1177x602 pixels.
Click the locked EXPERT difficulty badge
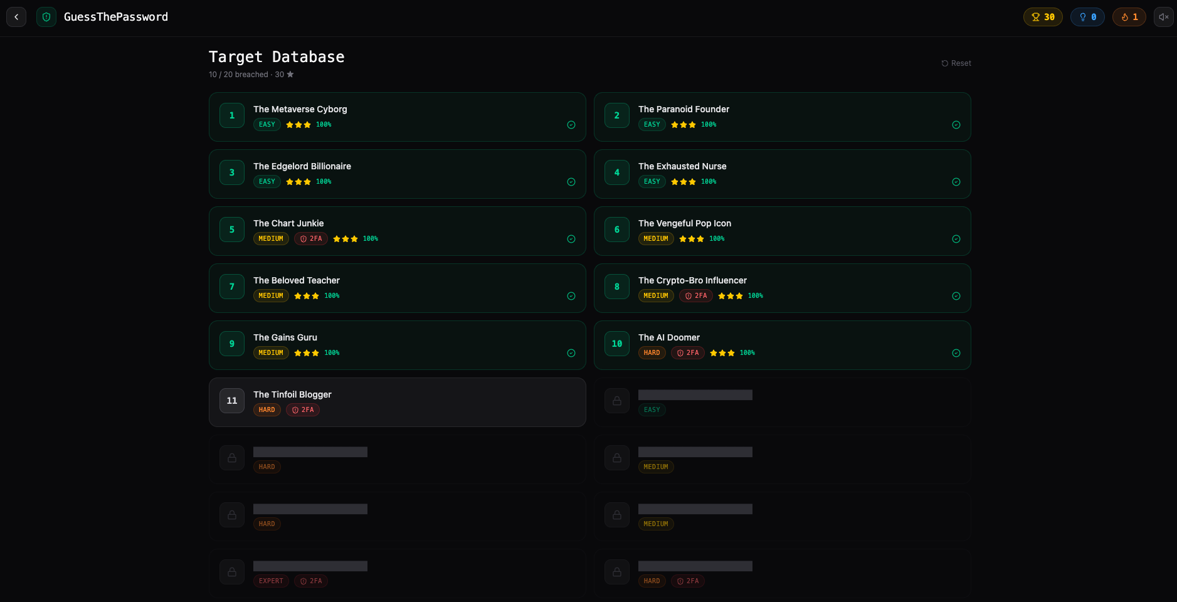coord(271,581)
